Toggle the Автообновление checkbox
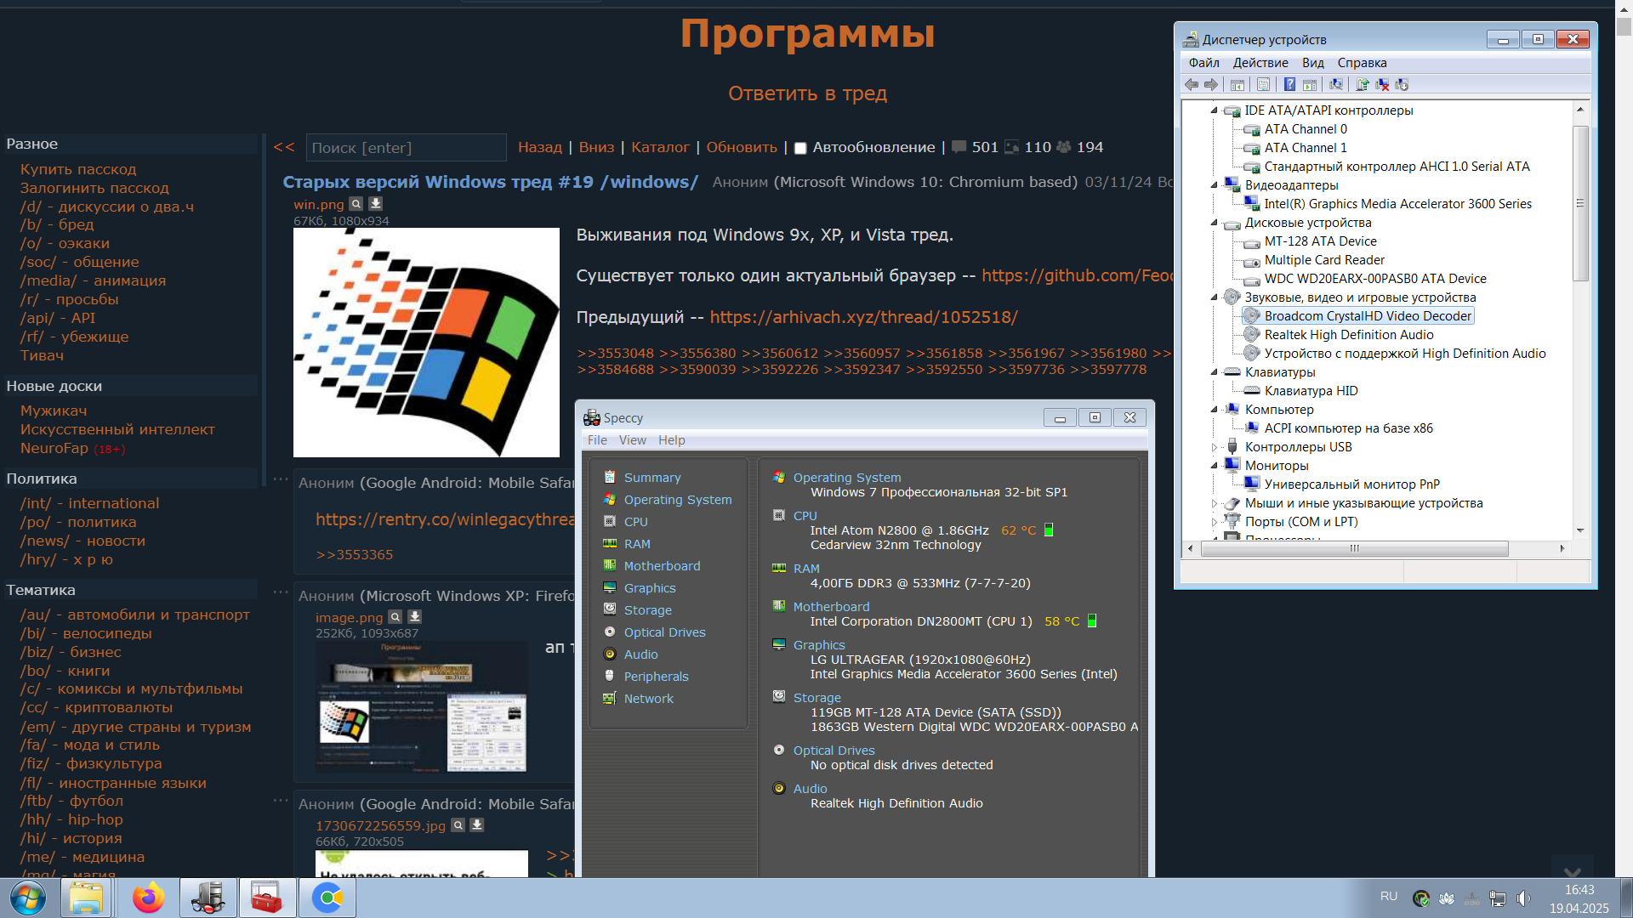 [x=800, y=148]
